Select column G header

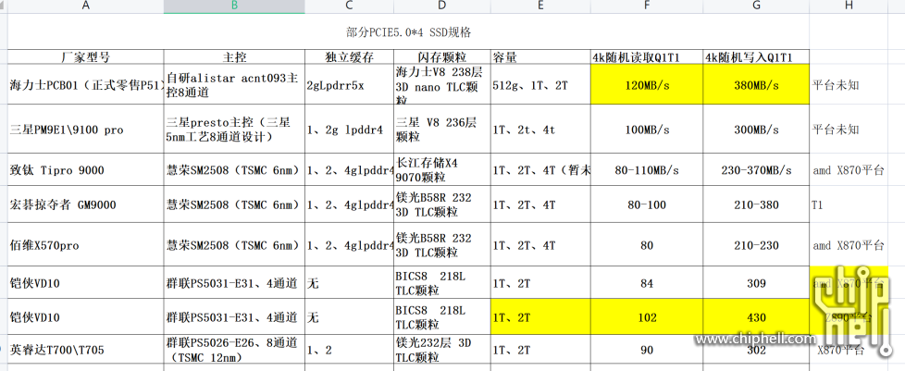point(756,6)
